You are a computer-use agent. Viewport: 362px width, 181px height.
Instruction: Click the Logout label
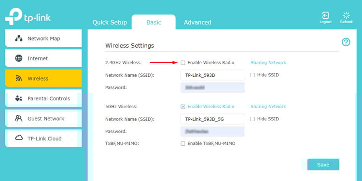pyautogui.click(x=325, y=22)
